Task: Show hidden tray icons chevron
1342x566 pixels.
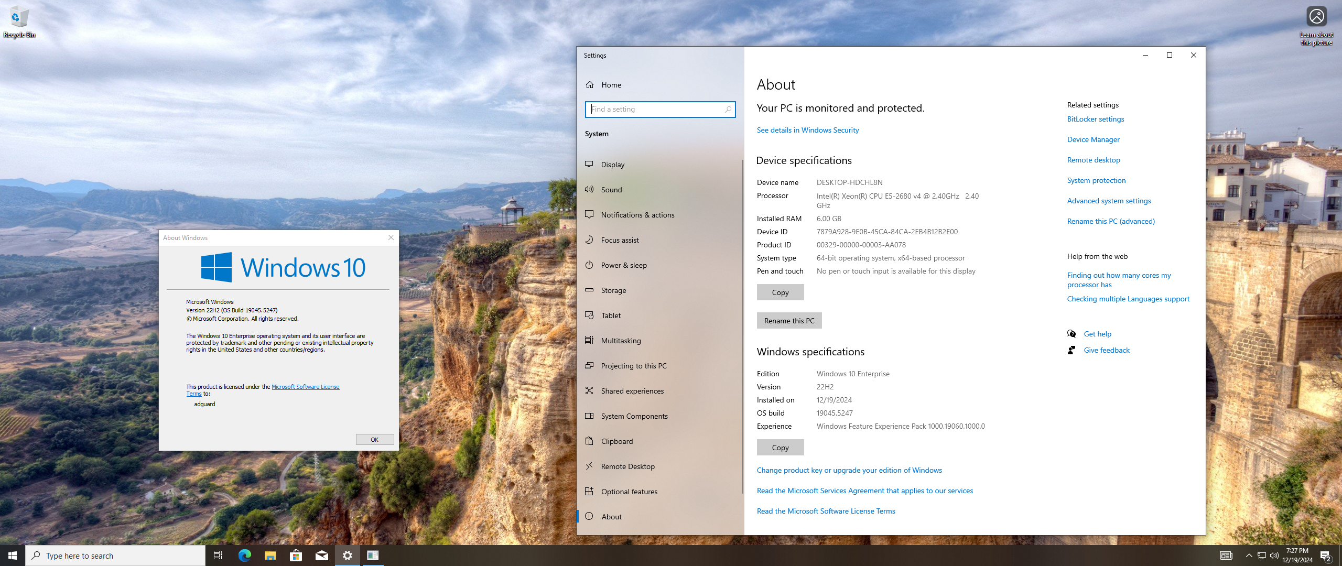Action: (x=1249, y=556)
